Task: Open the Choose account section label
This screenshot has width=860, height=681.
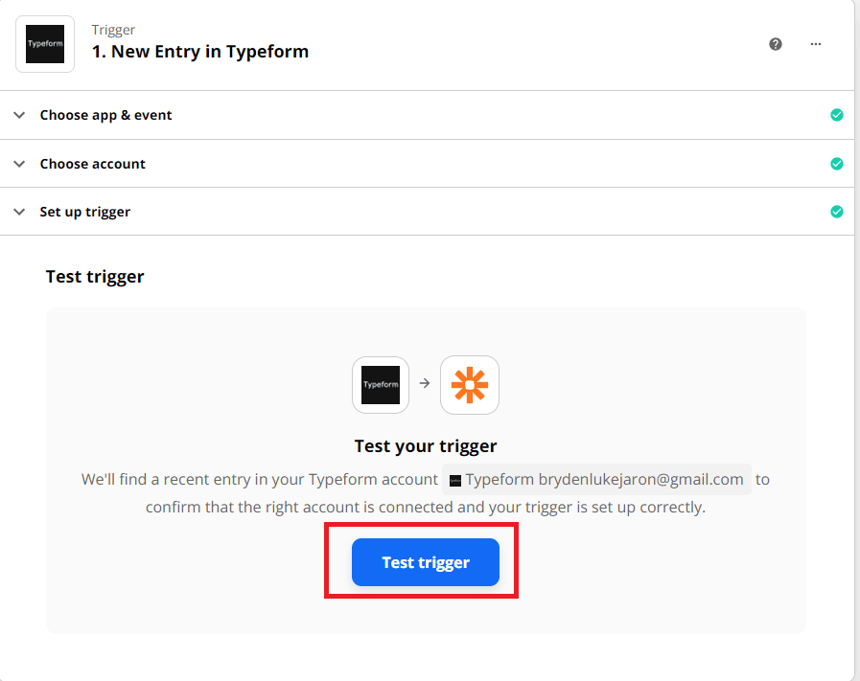Action: pyautogui.click(x=93, y=164)
